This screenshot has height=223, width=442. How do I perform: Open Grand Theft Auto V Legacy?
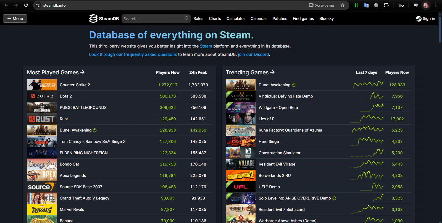pyautogui.click(x=85, y=198)
